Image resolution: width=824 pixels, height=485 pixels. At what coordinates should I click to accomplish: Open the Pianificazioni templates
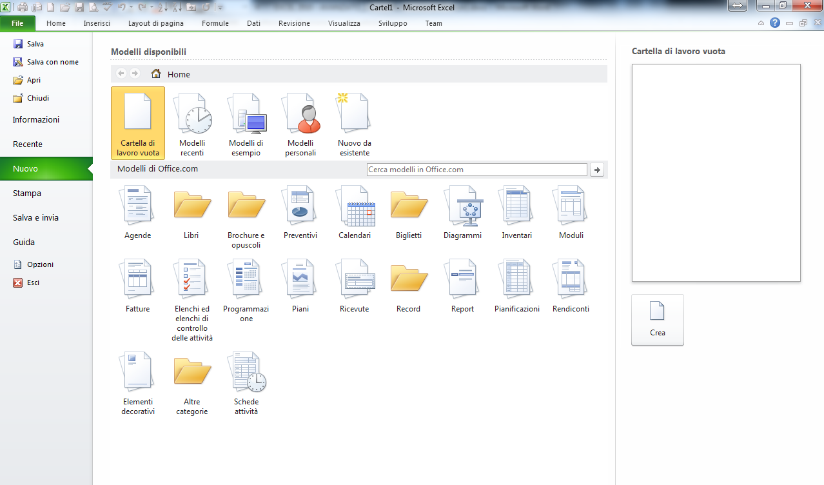517,286
